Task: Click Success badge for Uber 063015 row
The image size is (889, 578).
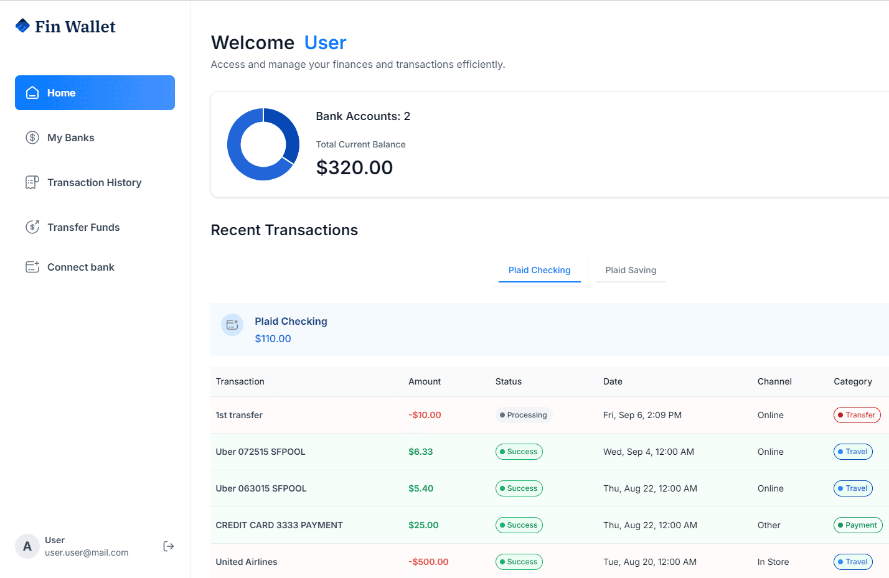Action: pyautogui.click(x=519, y=488)
